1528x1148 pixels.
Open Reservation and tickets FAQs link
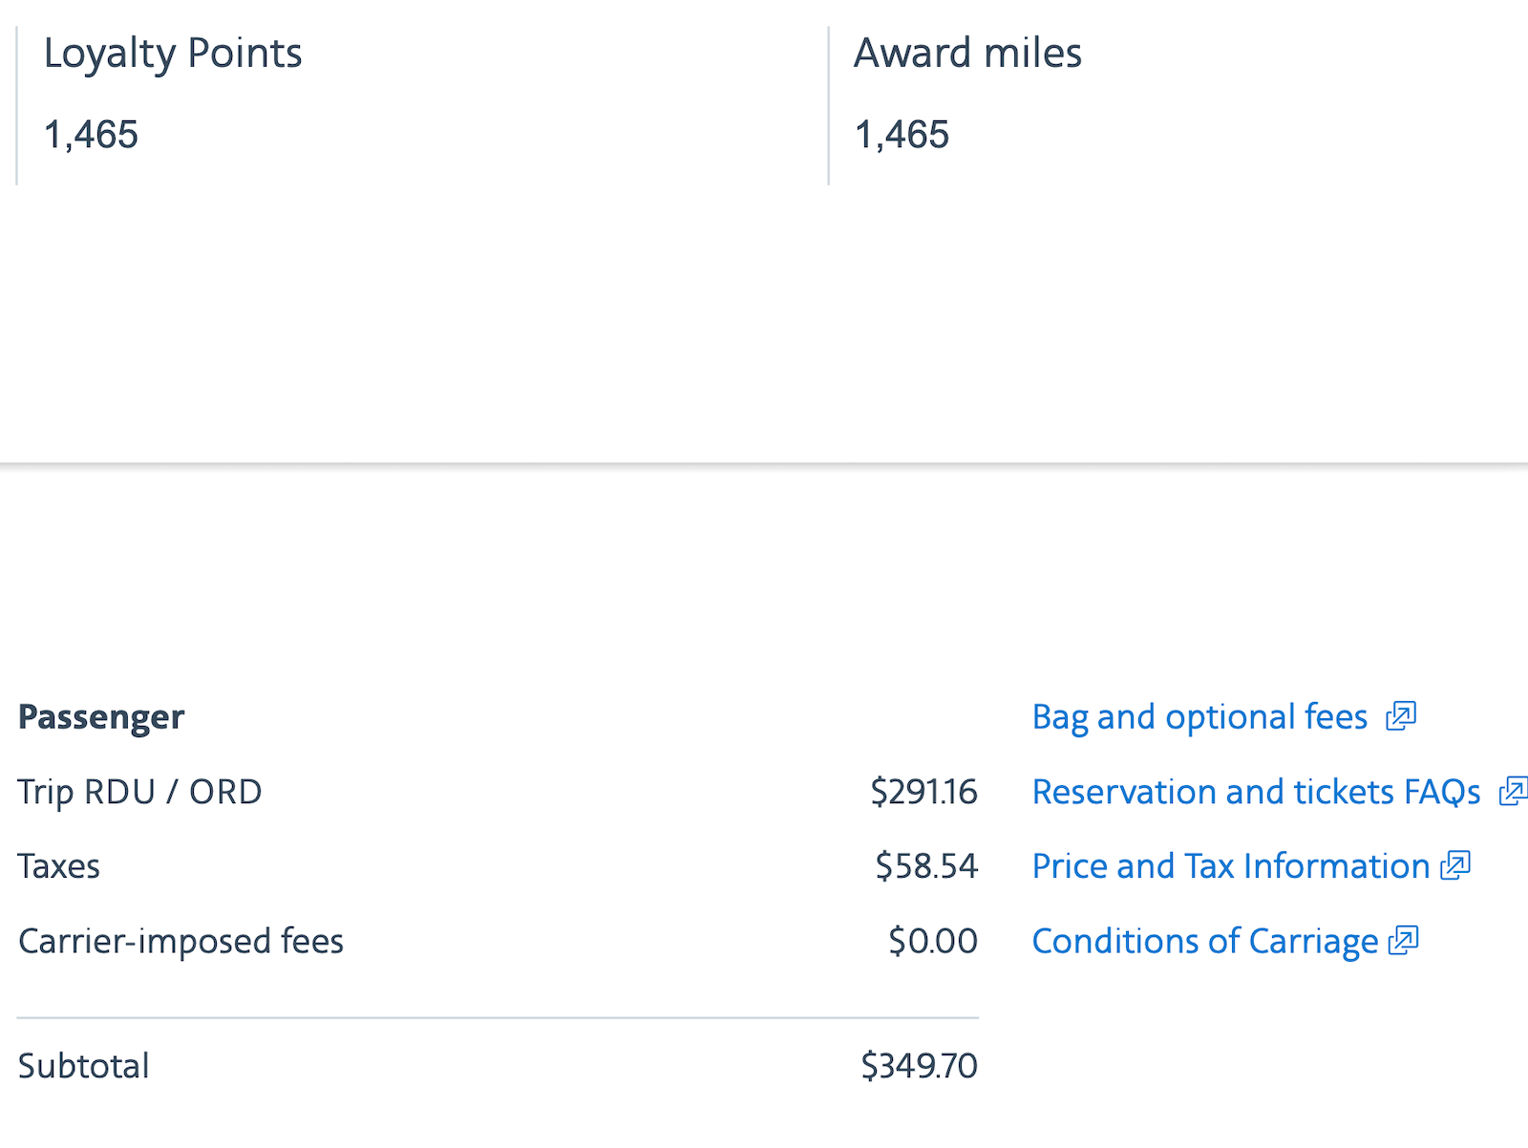pos(1256,792)
